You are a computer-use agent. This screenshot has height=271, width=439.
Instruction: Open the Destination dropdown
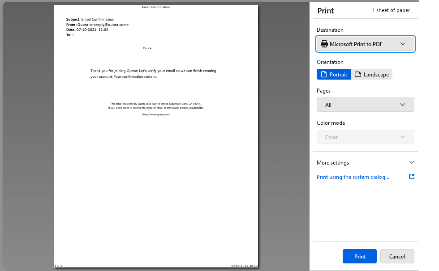coord(365,44)
